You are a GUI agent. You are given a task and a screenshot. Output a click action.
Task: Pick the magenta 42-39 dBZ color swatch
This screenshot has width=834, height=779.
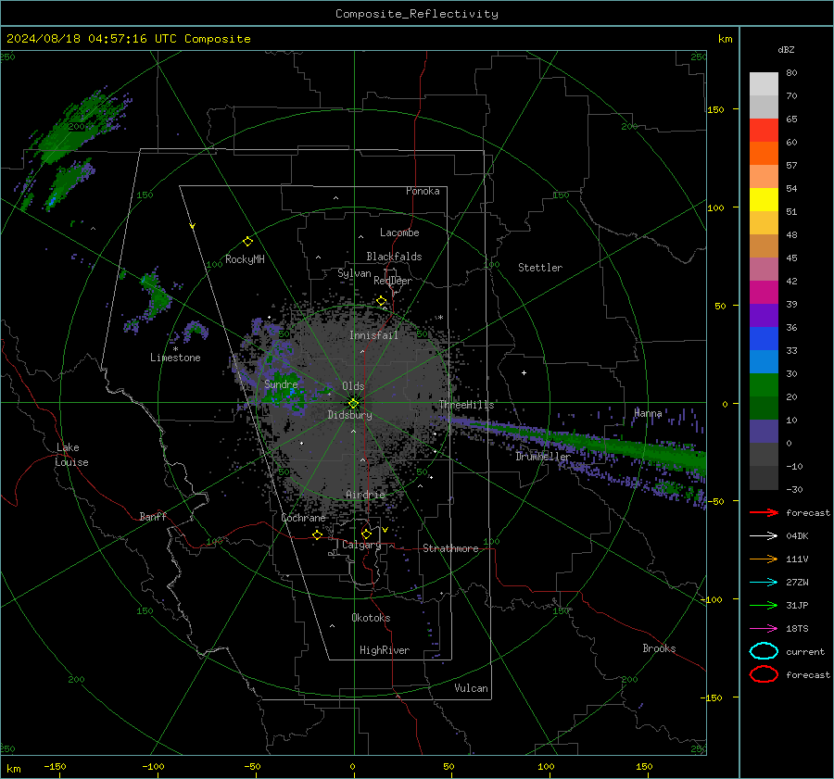coord(764,293)
